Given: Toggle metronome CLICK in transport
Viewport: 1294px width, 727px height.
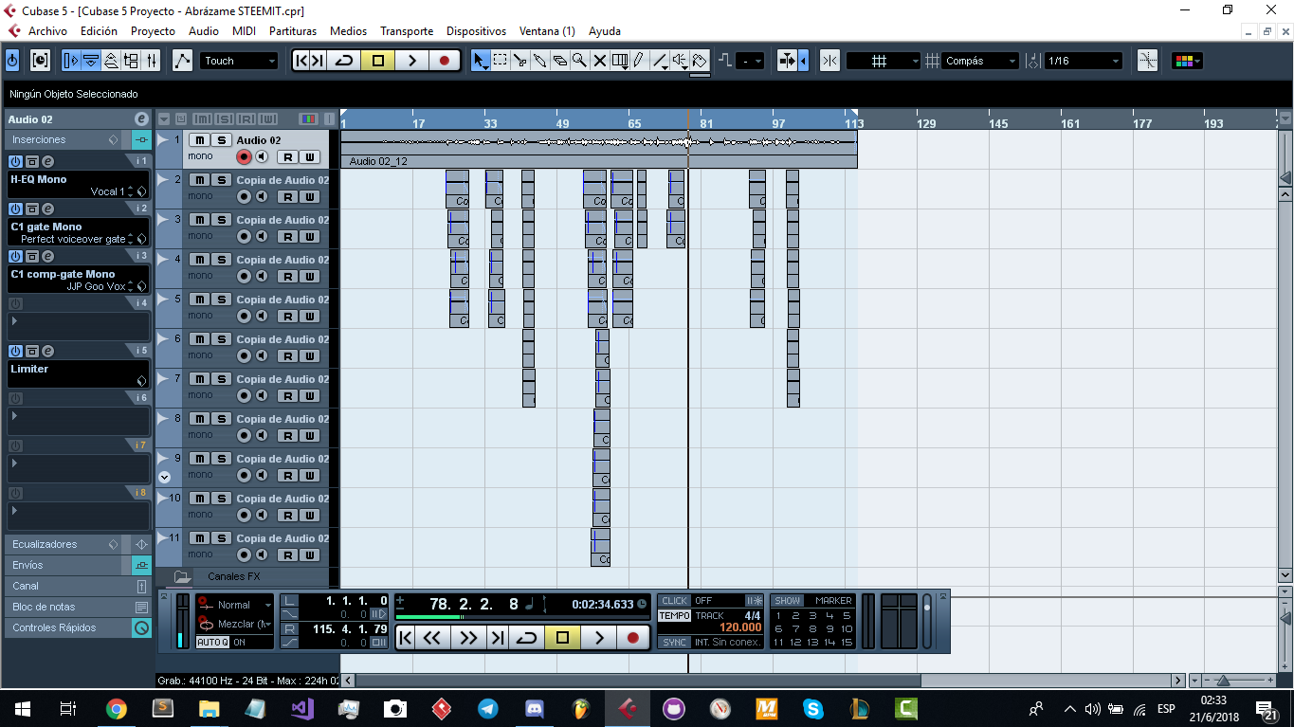Looking at the screenshot, I should 674,600.
